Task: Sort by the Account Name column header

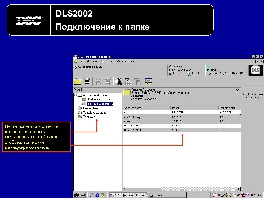Action: (x=147, y=108)
